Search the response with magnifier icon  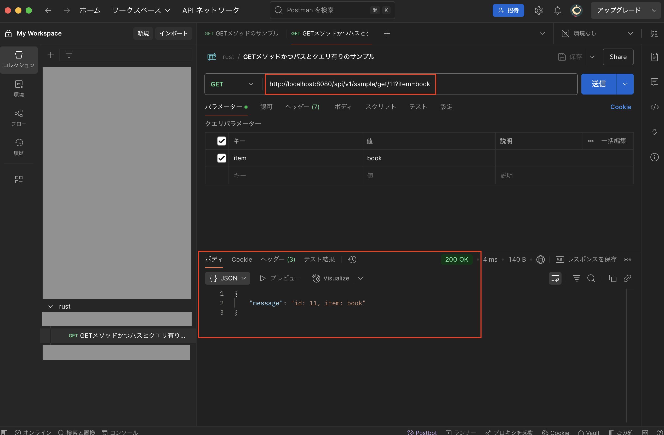pos(591,278)
